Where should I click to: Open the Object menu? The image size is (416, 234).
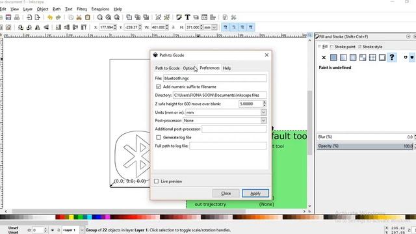click(42, 9)
